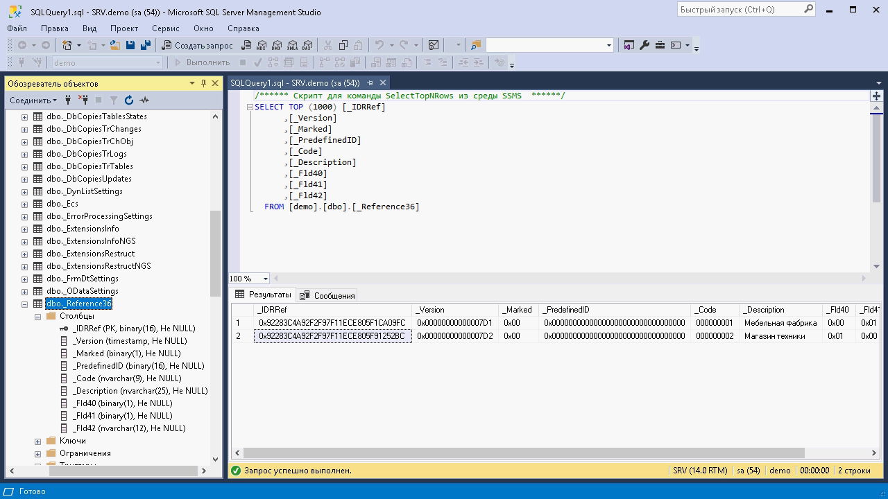Viewport: 888px width, 499px height.
Task: Open the editor zoom 100 % dropdown
Action: [265, 278]
